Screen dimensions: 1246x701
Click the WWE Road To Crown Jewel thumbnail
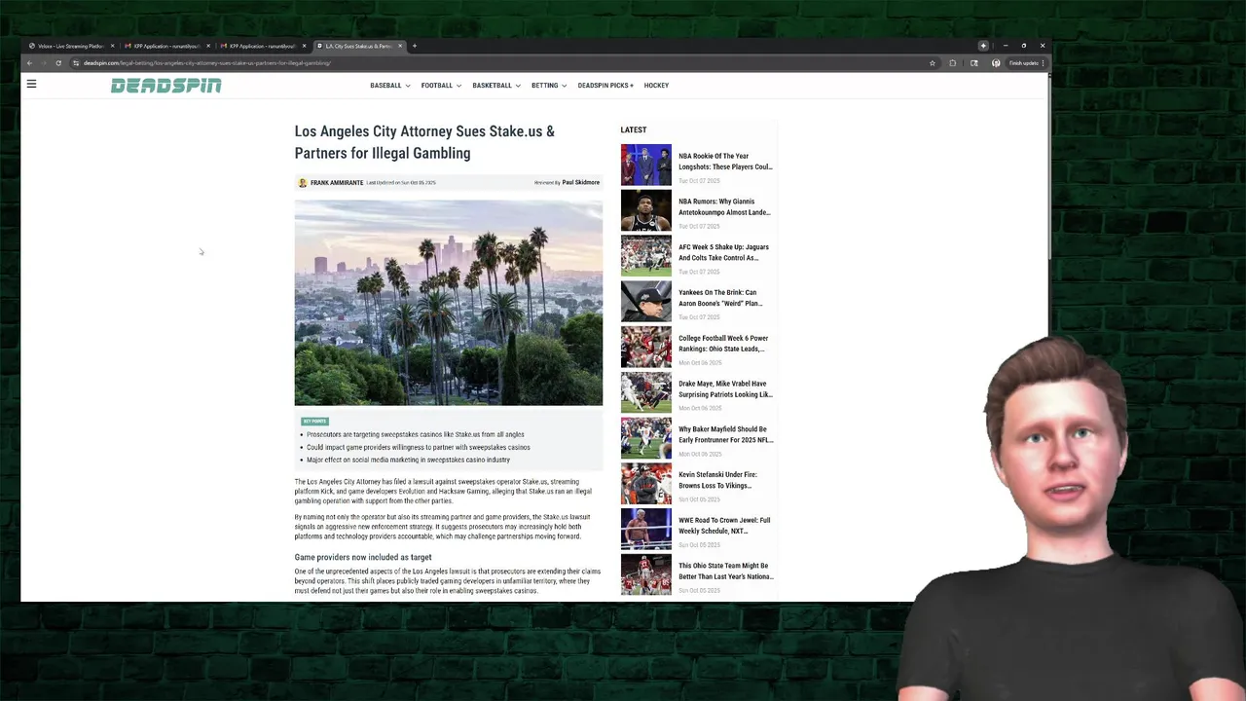(x=646, y=529)
